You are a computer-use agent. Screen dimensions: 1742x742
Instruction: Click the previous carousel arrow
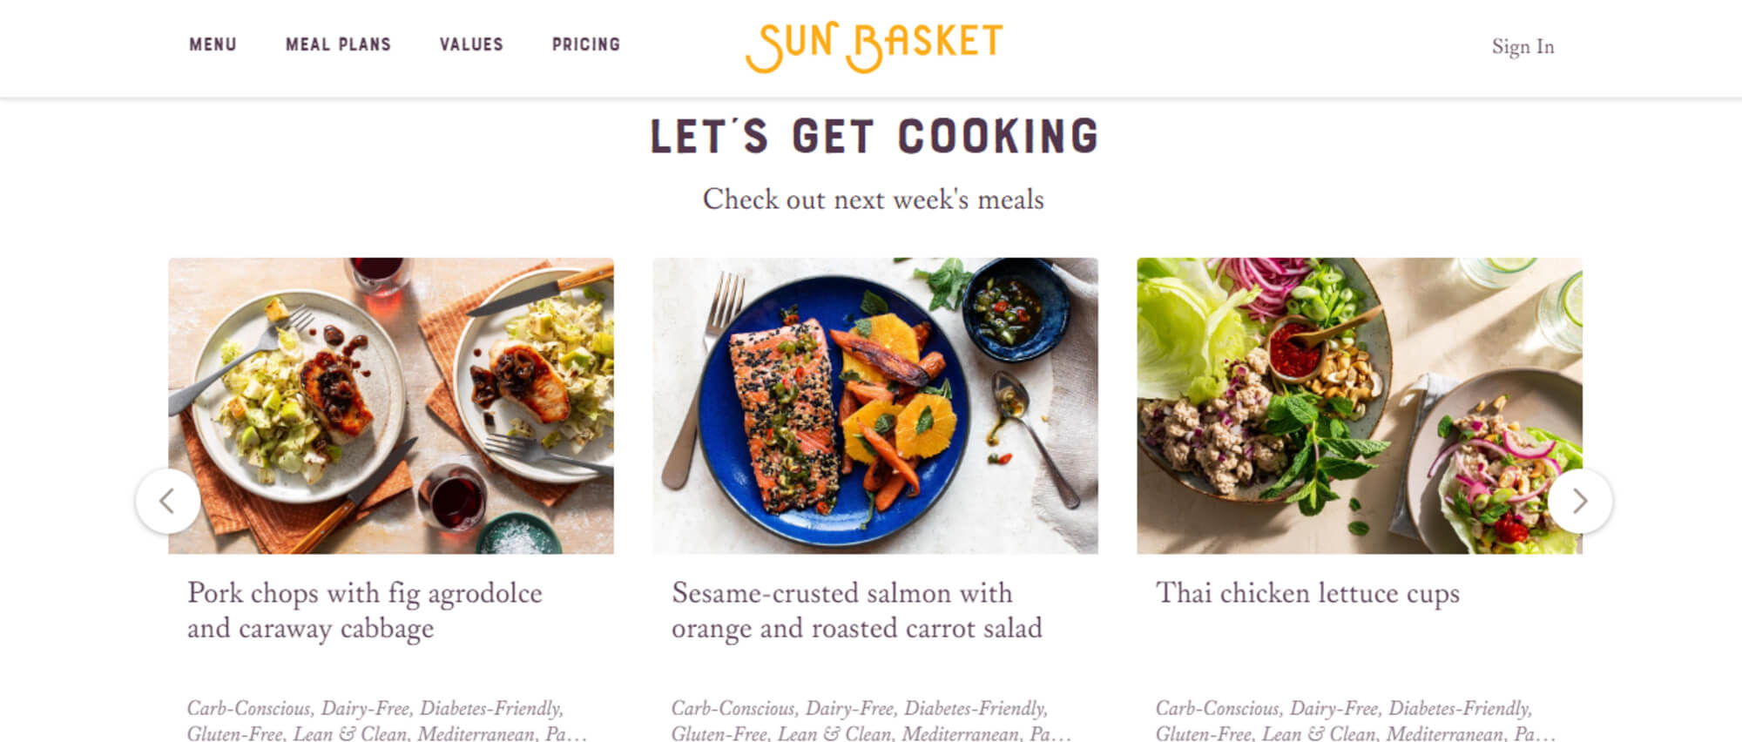click(168, 501)
